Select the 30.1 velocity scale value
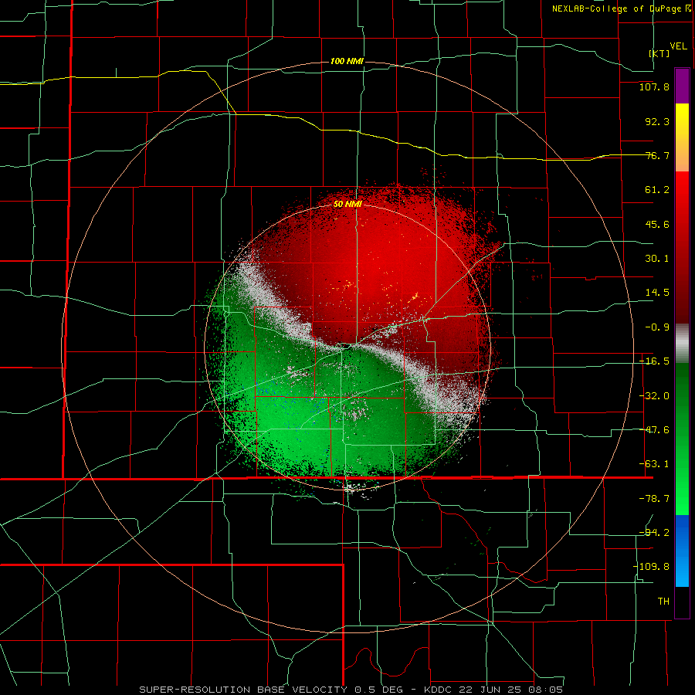This screenshot has width=695, height=695. [657, 259]
